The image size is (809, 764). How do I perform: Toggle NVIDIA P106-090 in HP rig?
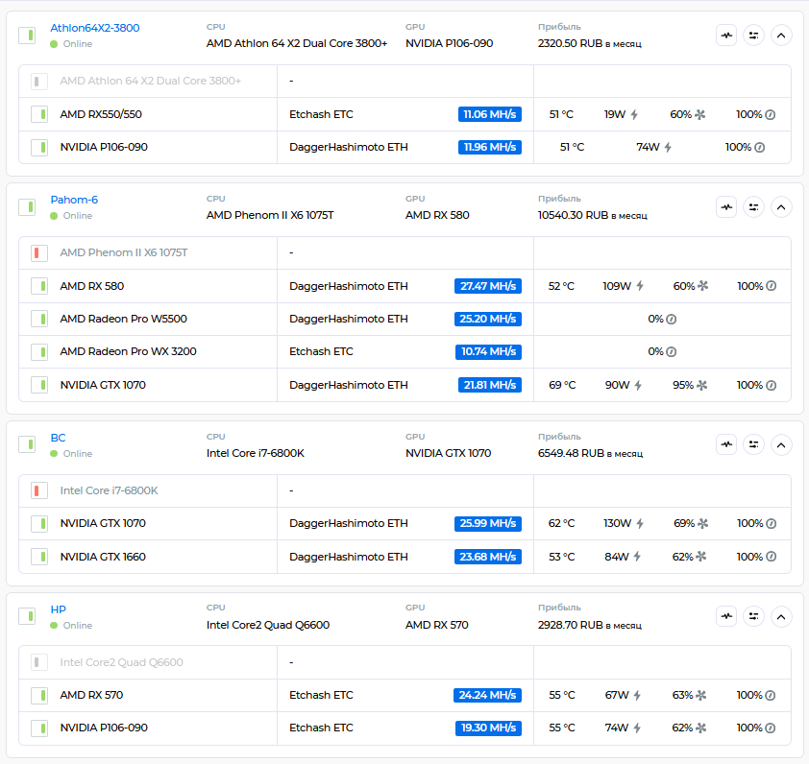pyautogui.click(x=39, y=728)
